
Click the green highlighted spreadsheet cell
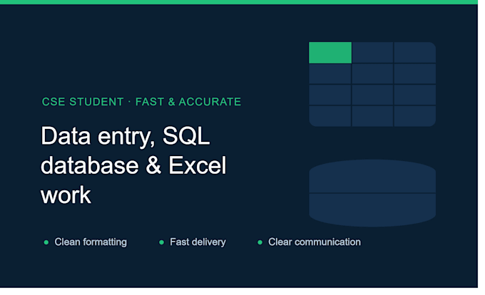click(330, 53)
